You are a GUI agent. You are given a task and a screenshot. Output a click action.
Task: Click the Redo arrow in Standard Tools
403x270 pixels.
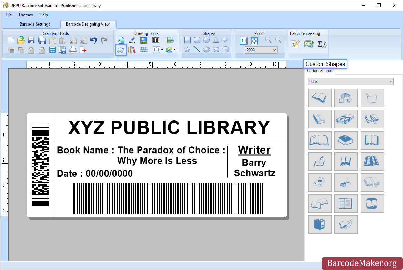(104, 40)
